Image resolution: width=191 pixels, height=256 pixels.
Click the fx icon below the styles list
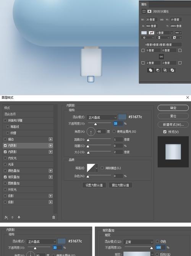pyautogui.click(x=6, y=217)
